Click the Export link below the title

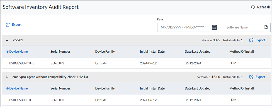(17, 25)
